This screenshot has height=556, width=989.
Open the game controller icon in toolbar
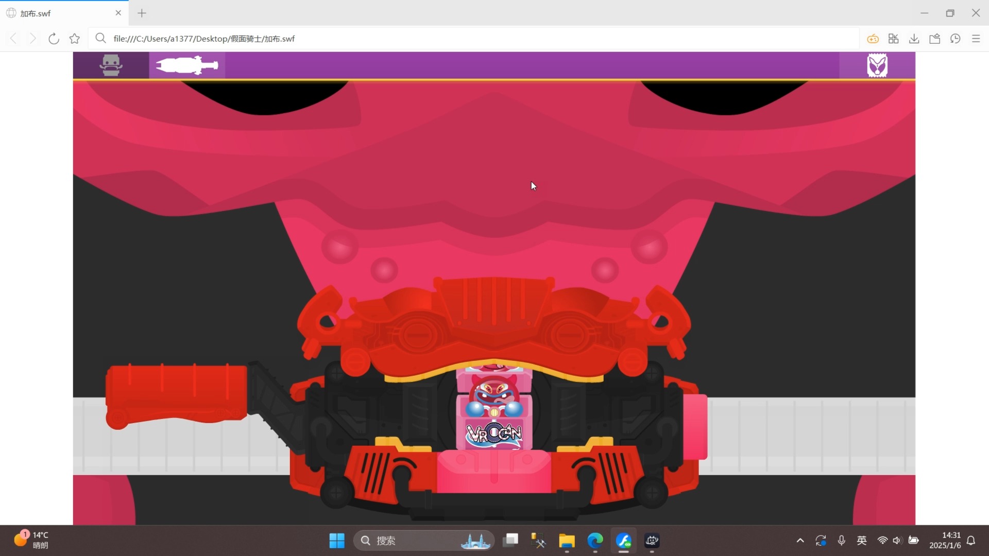click(873, 39)
